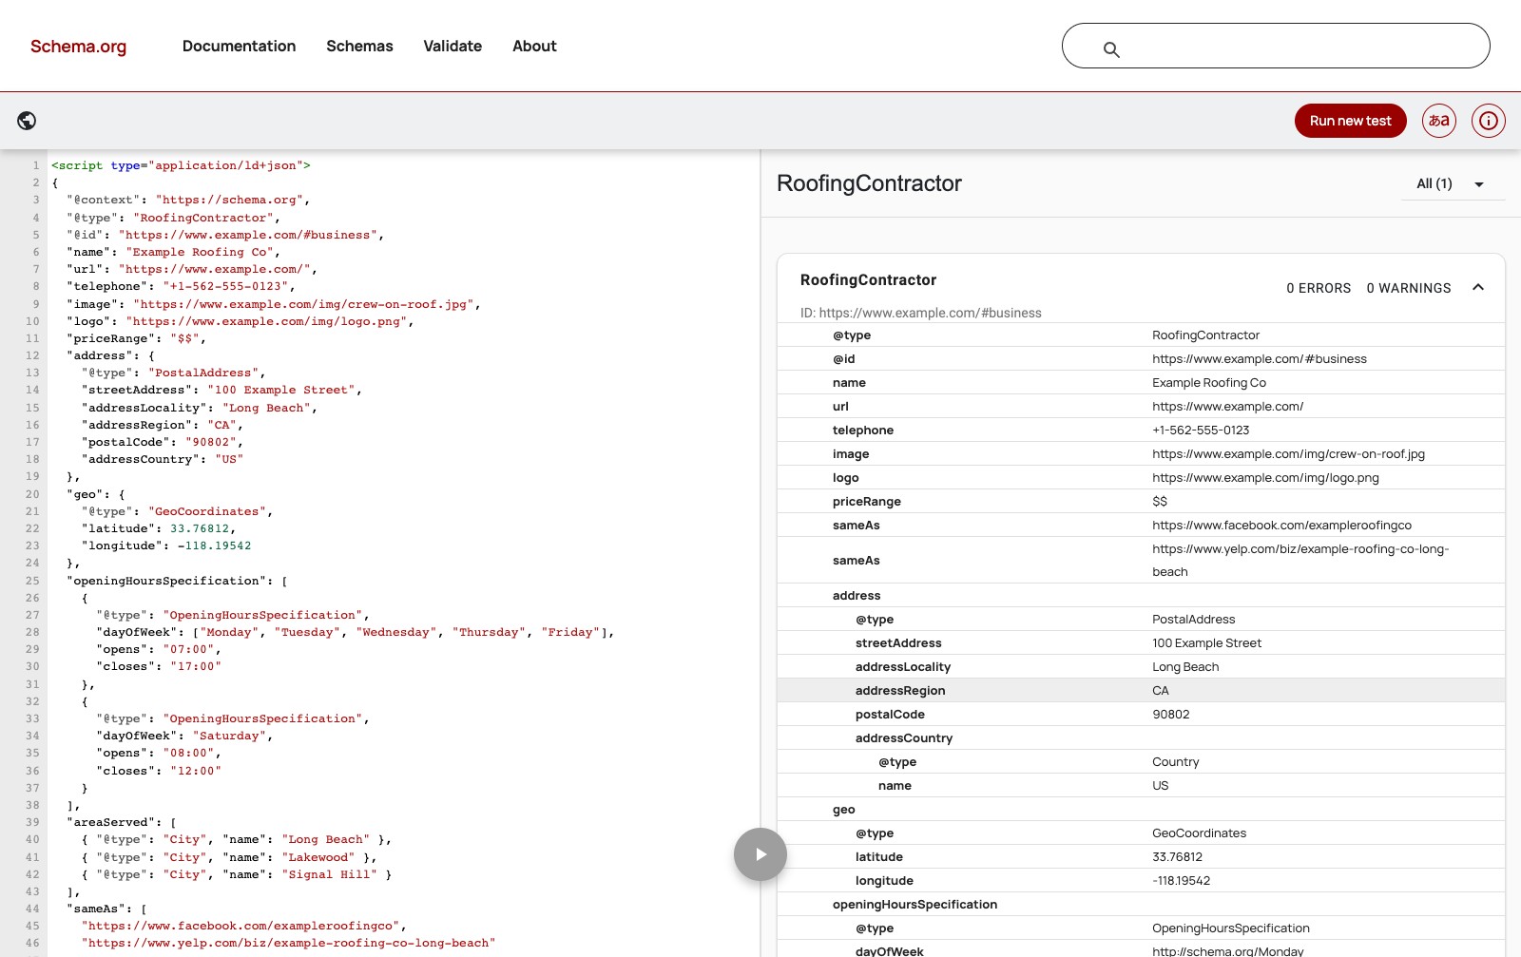Click code line 1 script tag
This screenshot has height=957, width=1521.
181,165
